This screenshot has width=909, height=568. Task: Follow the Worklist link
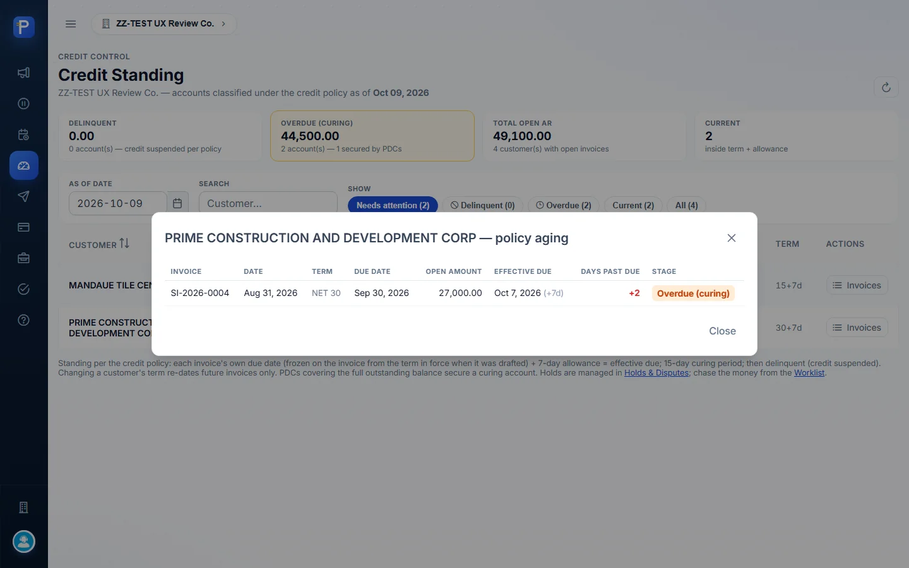(x=809, y=373)
